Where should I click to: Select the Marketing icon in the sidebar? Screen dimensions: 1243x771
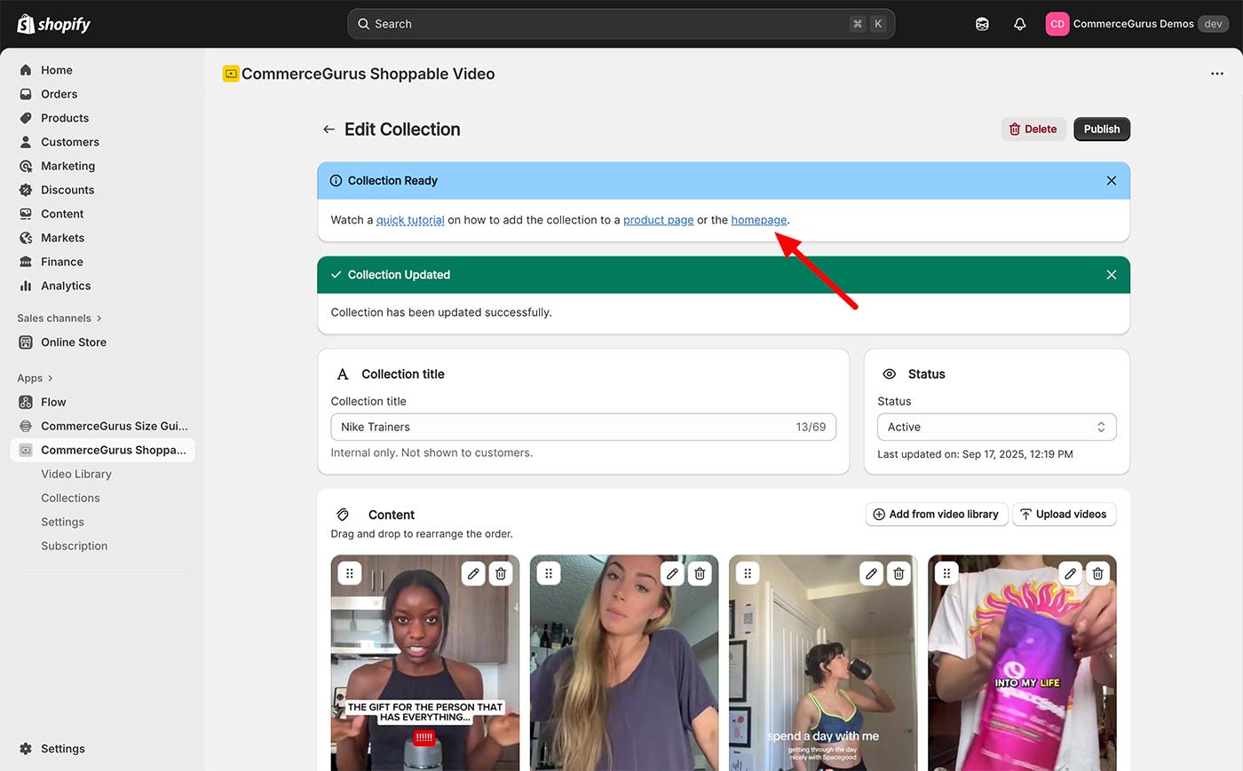[x=27, y=165]
